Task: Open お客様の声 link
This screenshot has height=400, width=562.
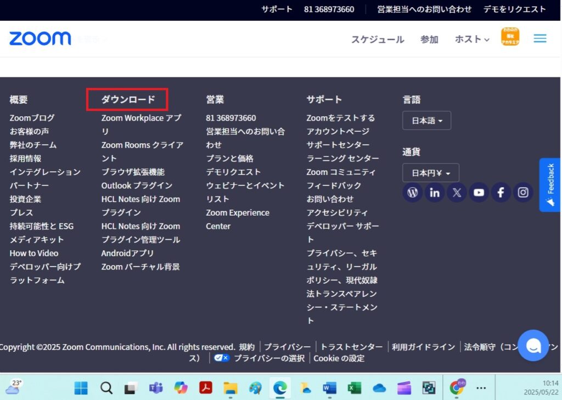Action: pos(30,131)
